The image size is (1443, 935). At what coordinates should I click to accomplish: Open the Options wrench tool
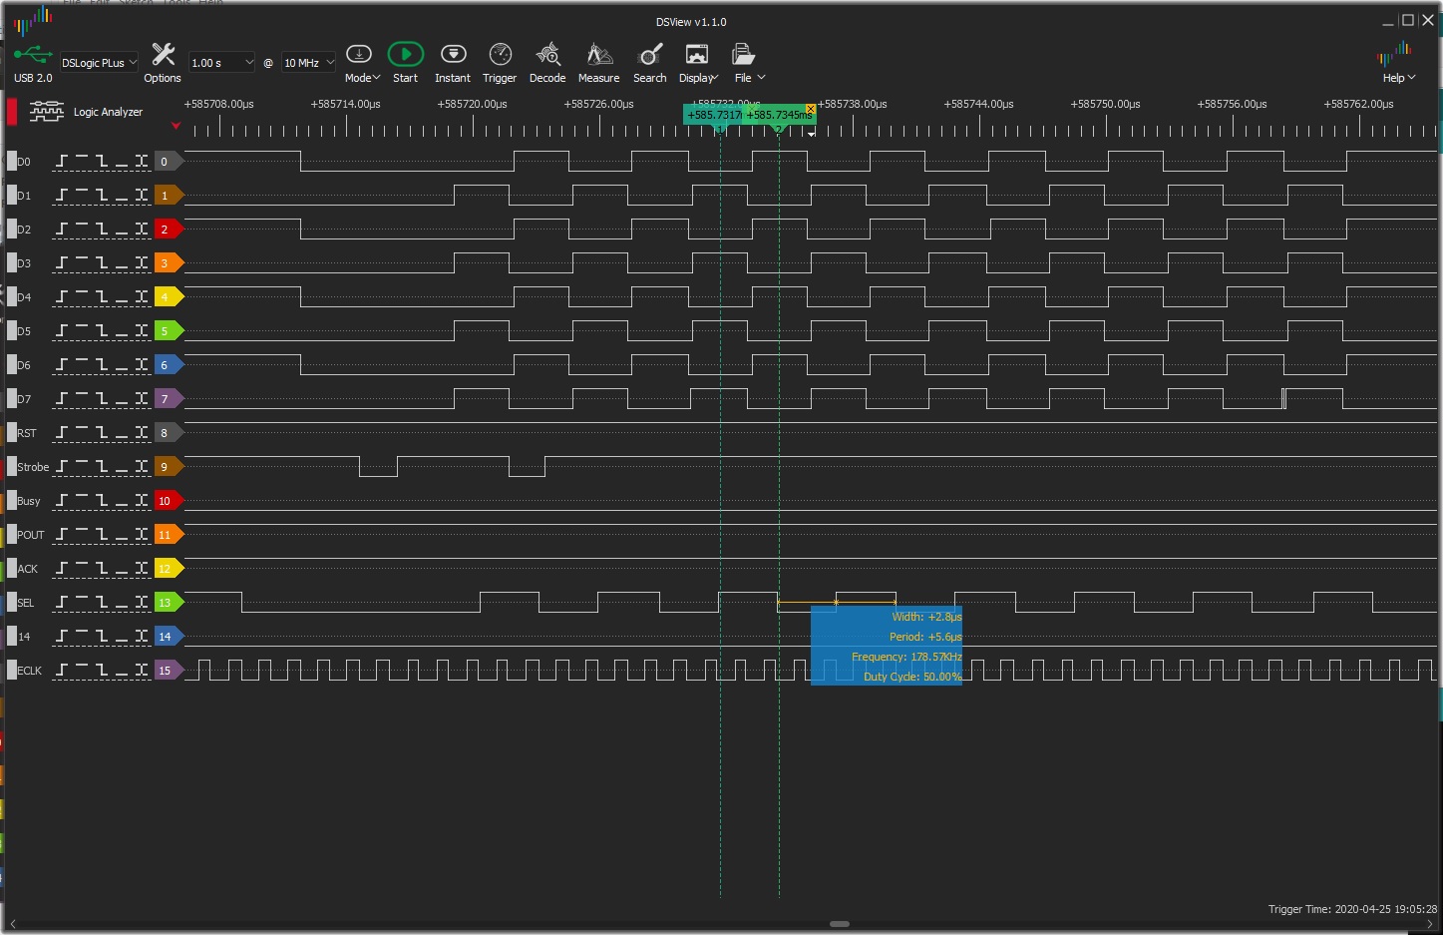(163, 62)
